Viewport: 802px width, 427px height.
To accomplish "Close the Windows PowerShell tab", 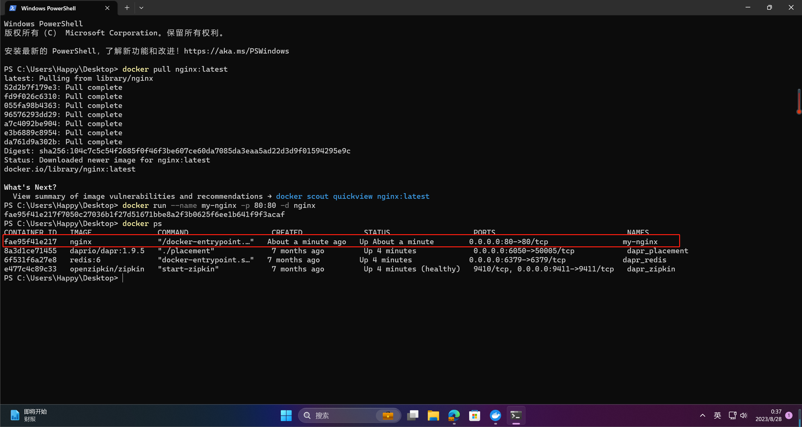I will tap(107, 8).
